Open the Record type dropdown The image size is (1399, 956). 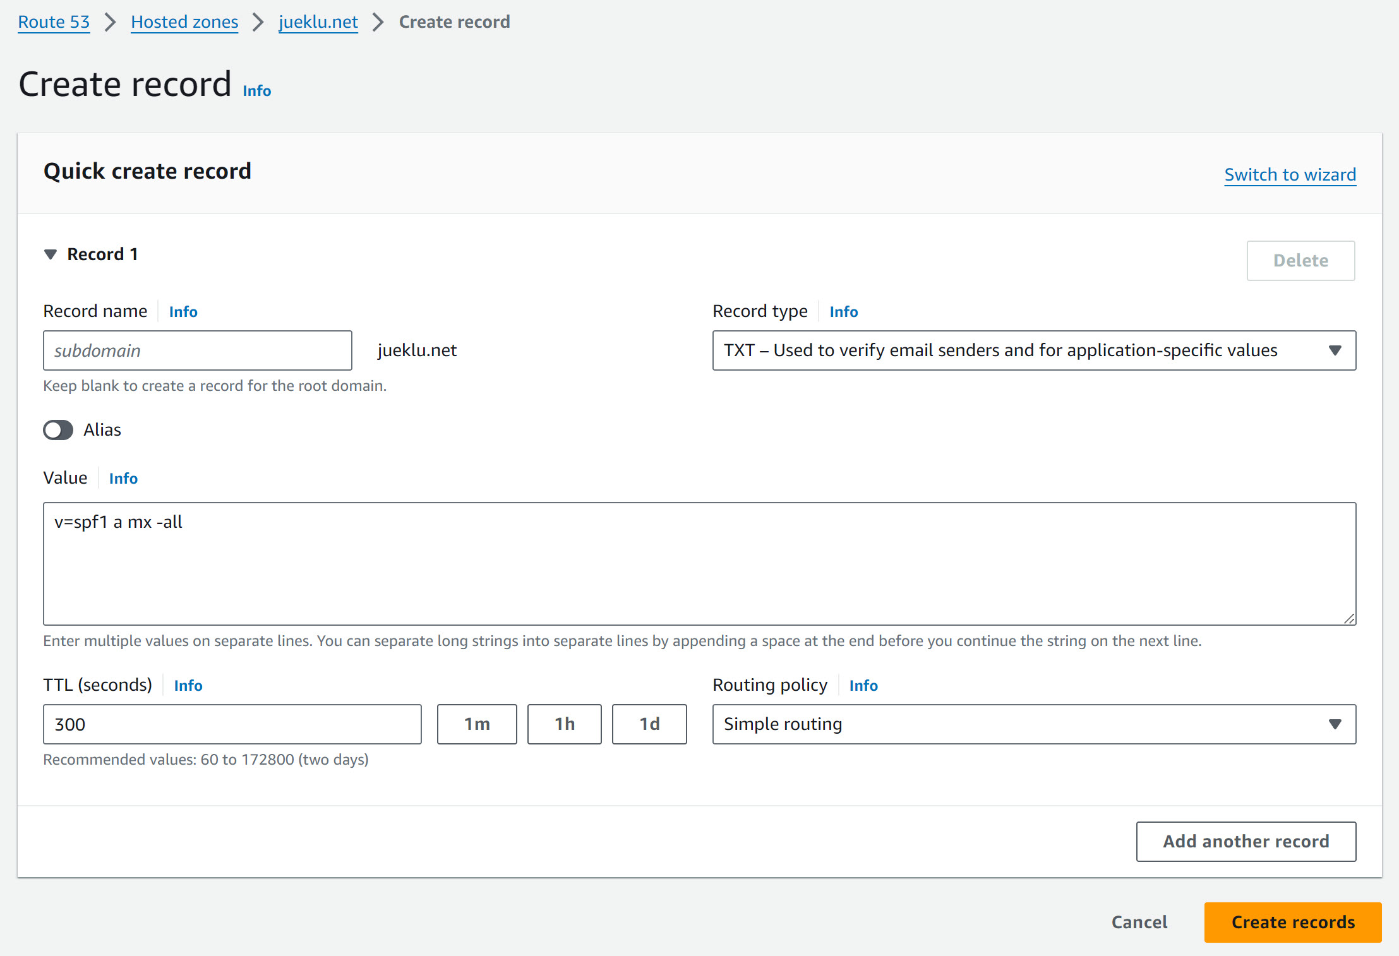[1033, 350]
